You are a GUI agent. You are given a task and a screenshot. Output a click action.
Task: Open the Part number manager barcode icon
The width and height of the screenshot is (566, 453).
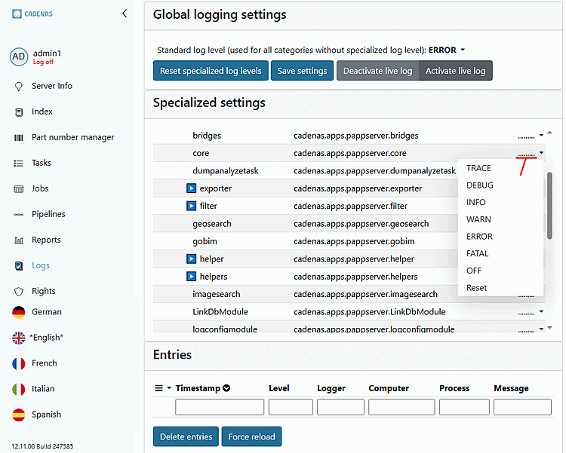coord(19,138)
